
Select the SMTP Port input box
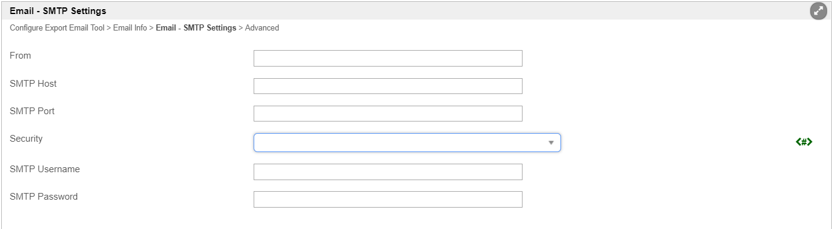click(x=388, y=114)
